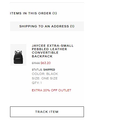
Task: Open the Jaycee Extra-Small Pebbled Leather Backpack title
Action: pyautogui.click(x=53, y=51)
